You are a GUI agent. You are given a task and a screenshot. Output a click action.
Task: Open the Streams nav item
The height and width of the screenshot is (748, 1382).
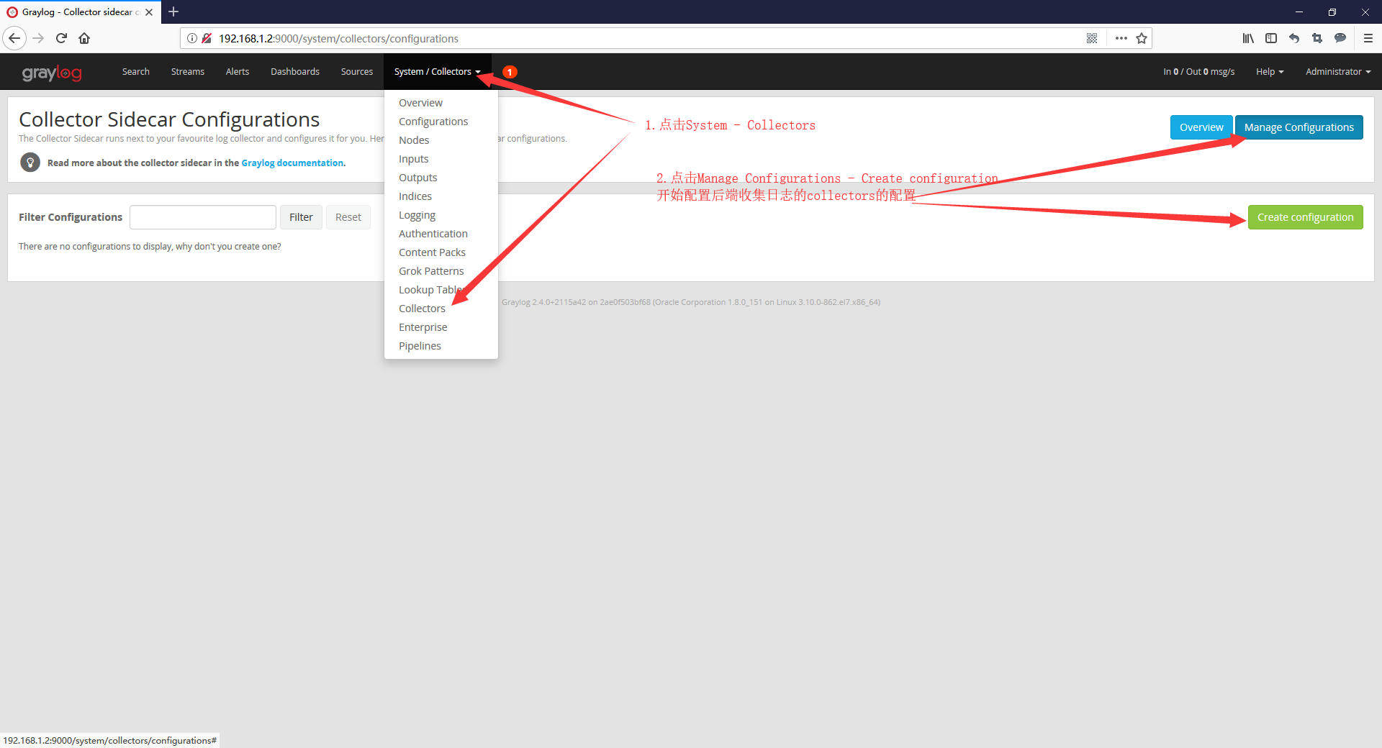(x=188, y=72)
